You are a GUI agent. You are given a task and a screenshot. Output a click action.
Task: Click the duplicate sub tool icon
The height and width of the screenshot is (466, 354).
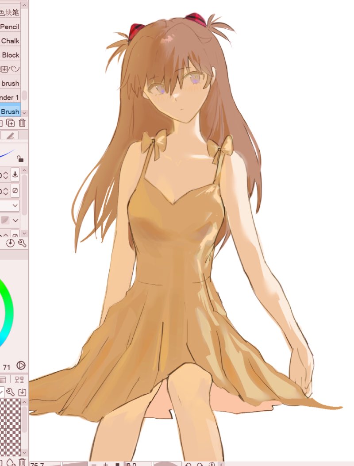pyautogui.click(x=11, y=123)
